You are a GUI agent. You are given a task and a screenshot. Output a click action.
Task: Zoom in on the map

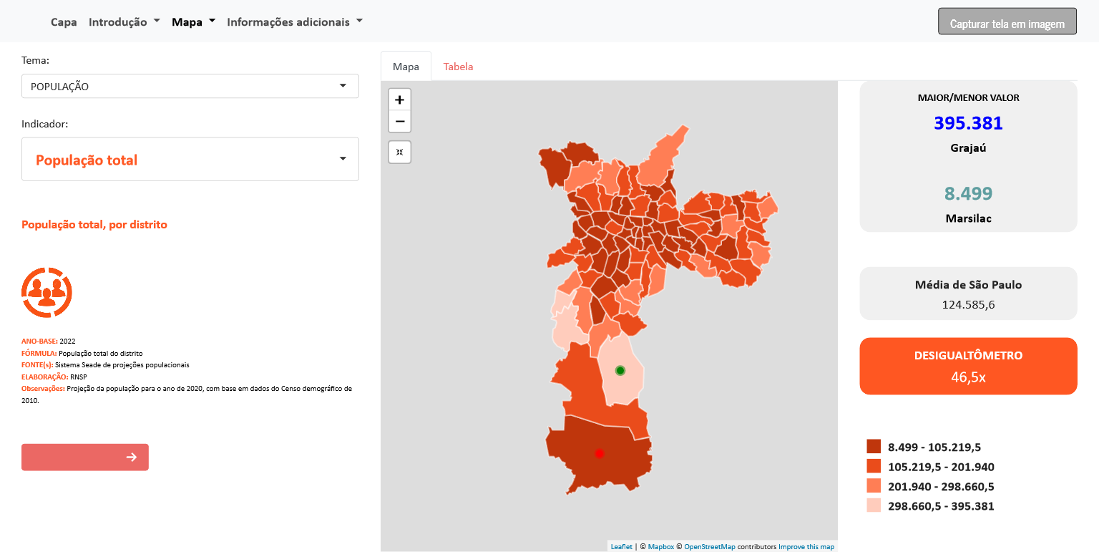point(399,100)
